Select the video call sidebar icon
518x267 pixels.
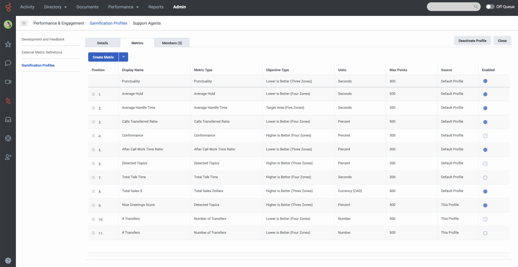pos(8,82)
